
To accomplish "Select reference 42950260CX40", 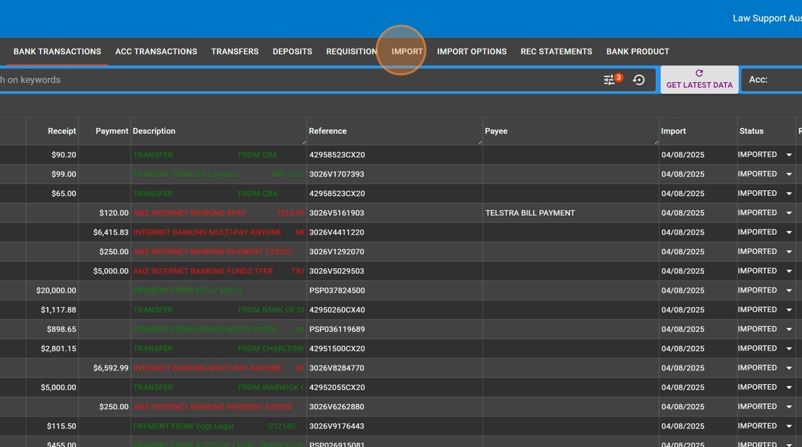I will (337, 310).
